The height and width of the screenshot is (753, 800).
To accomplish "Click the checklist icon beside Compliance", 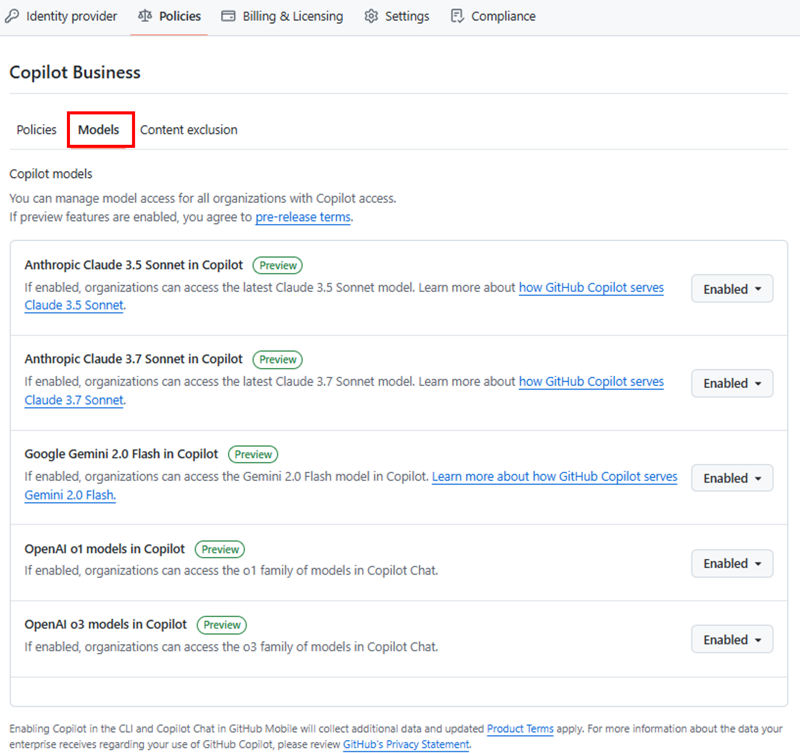I will coord(457,16).
